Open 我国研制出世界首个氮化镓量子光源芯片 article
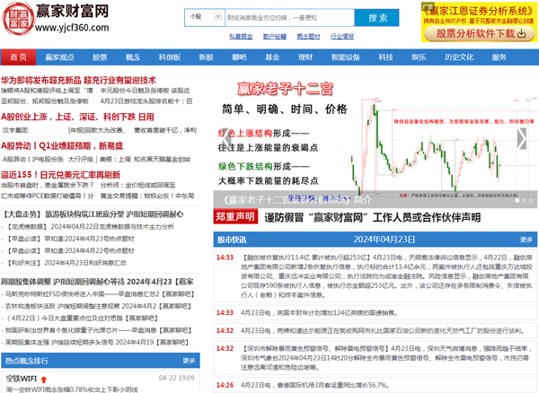539x393 pixels. [98, 330]
